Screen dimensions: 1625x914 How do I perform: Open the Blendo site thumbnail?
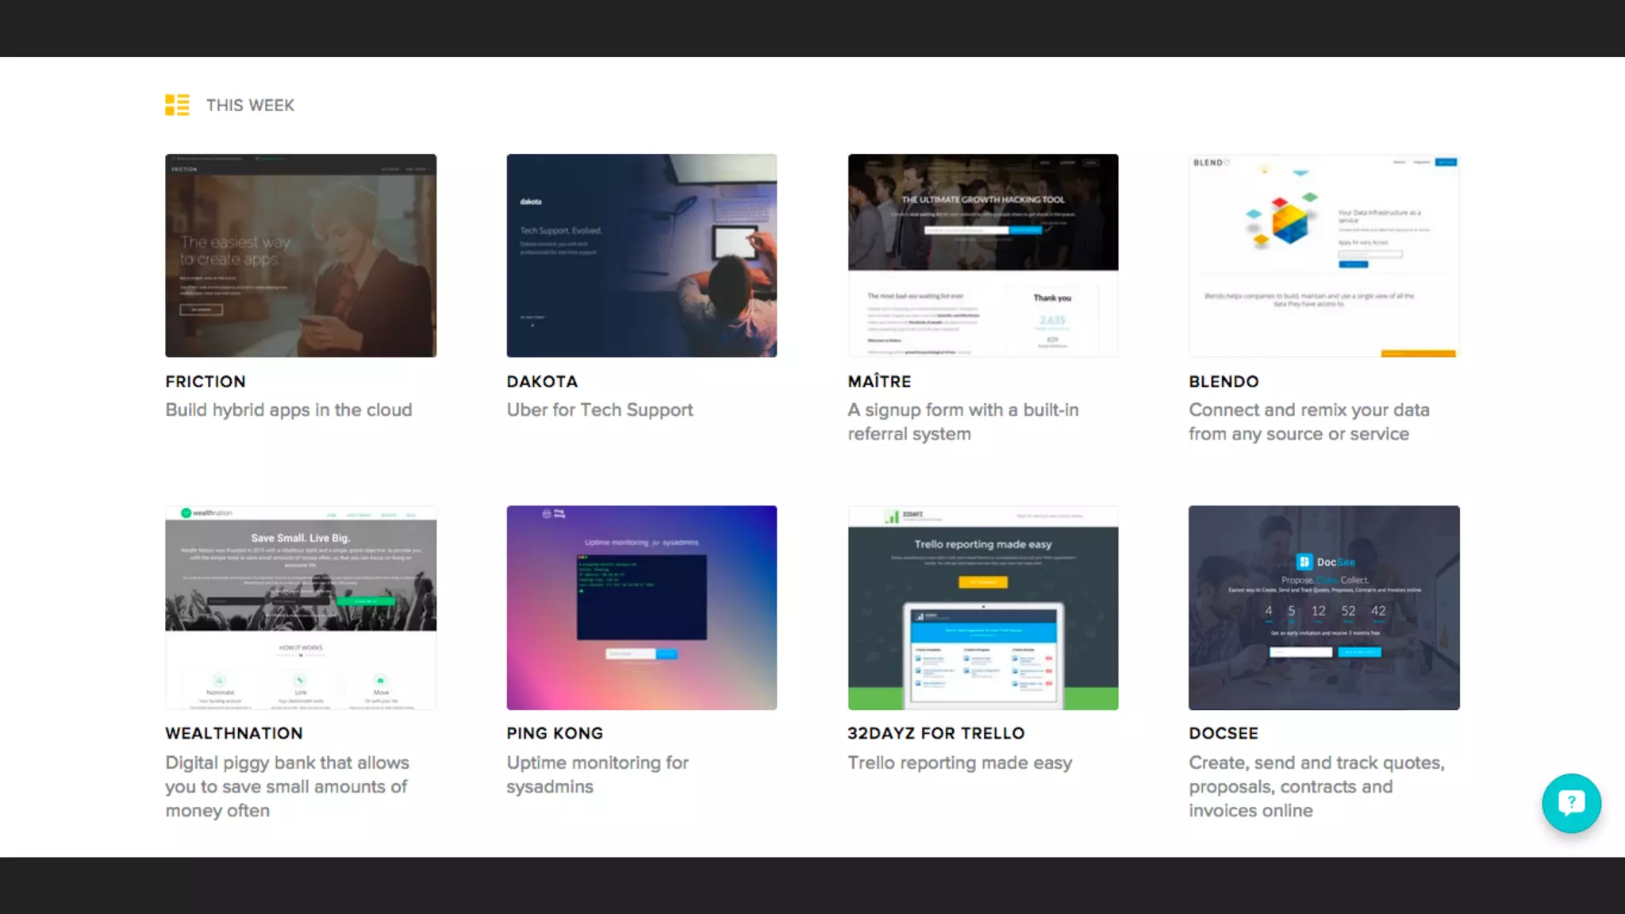click(x=1323, y=255)
